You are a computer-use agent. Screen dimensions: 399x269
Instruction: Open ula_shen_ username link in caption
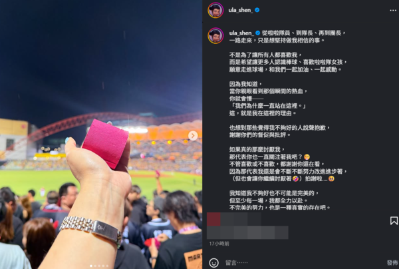[241, 33]
